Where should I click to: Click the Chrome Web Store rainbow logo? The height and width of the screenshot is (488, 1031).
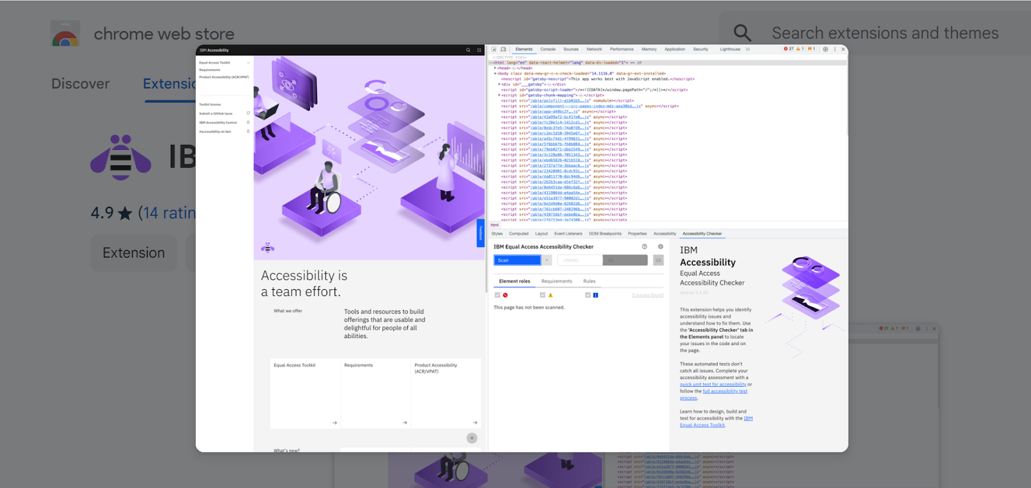(x=65, y=34)
